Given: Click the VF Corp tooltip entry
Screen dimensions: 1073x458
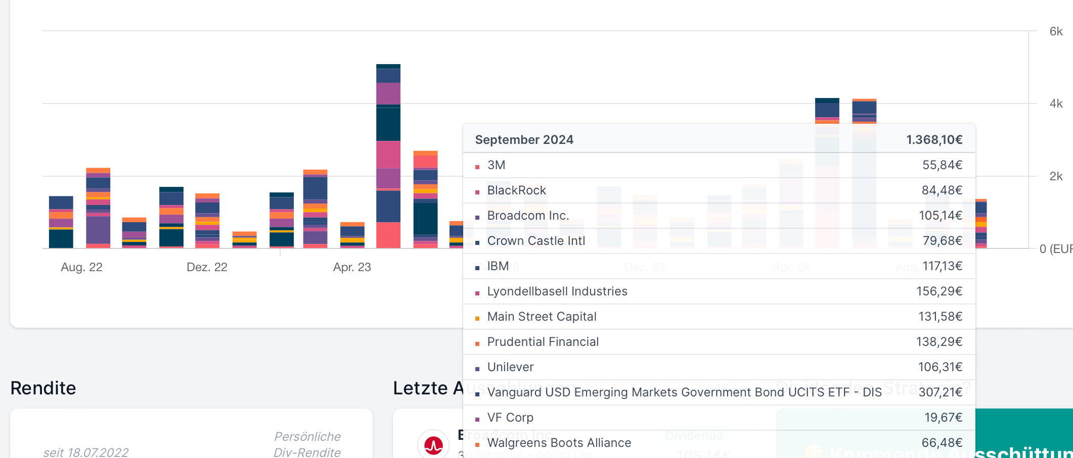Looking at the screenshot, I should click(x=718, y=418).
